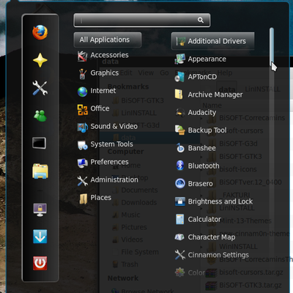
Task: Open the Places category
Action: (x=94, y=198)
